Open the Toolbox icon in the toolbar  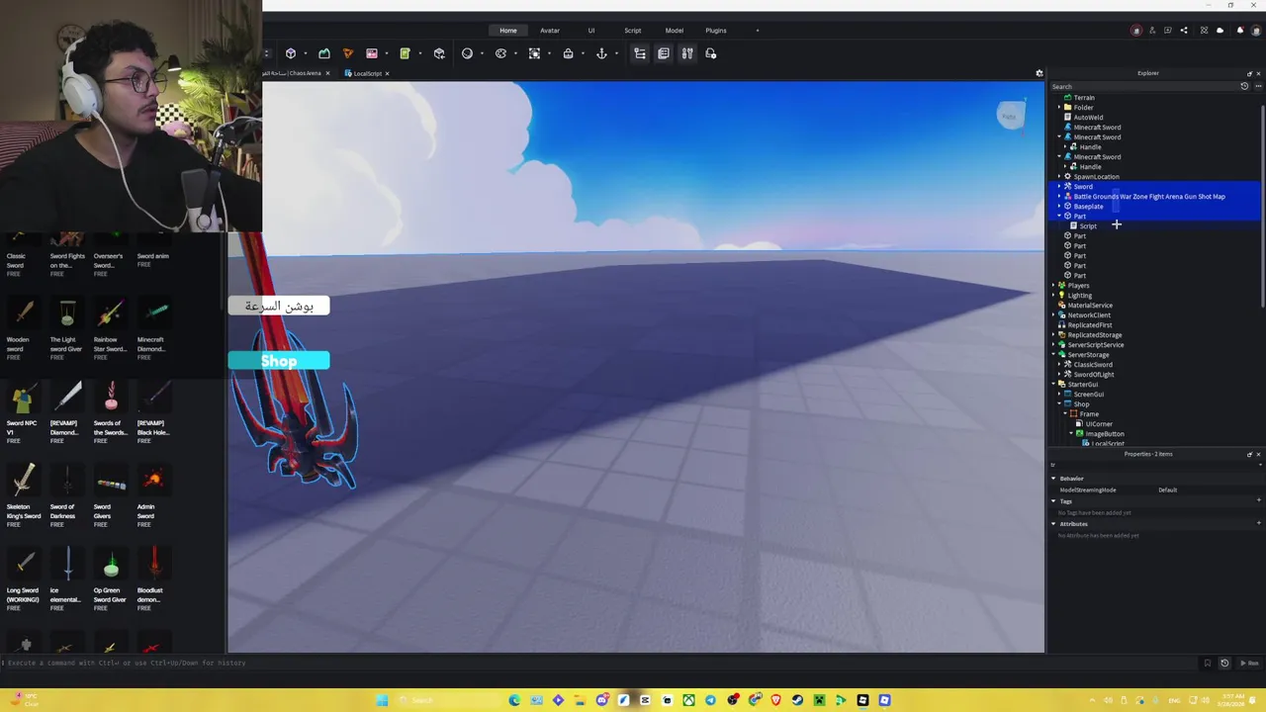(x=347, y=53)
